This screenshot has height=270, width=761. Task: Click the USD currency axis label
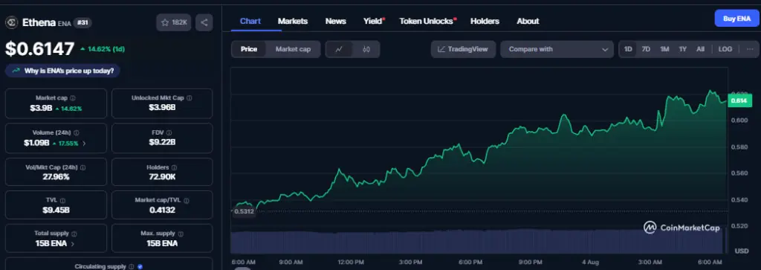click(742, 251)
